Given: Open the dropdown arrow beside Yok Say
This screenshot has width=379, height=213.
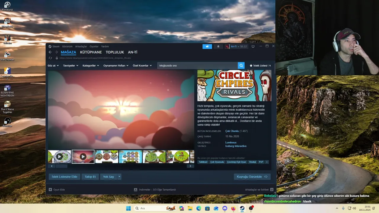Looking at the screenshot, I should tap(119, 177).
